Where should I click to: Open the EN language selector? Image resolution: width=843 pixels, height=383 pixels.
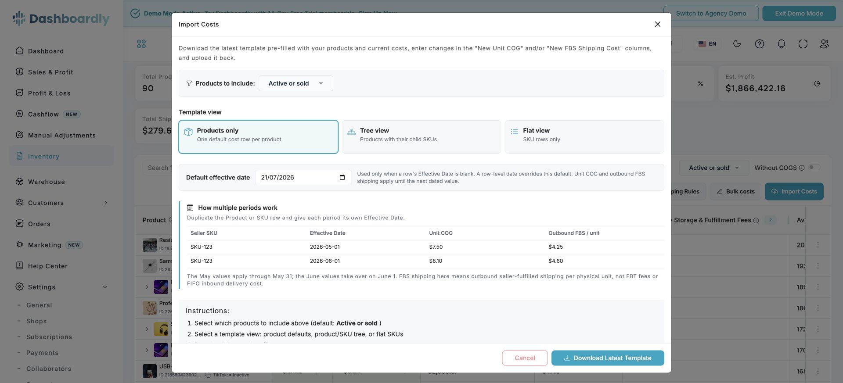point(707,44)
